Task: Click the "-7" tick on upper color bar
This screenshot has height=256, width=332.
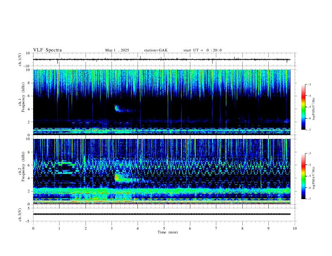Action: [x=309, y=130]
